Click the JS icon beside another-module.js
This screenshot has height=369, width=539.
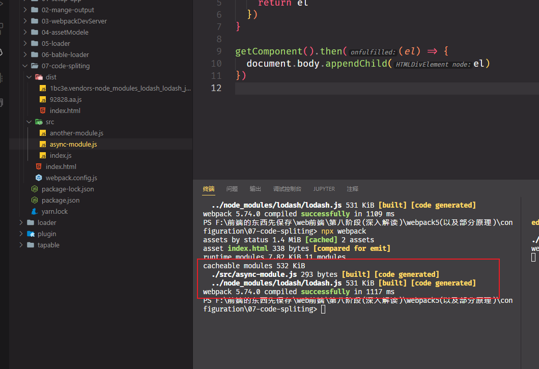pyautogui.click(x=43, y=133)
